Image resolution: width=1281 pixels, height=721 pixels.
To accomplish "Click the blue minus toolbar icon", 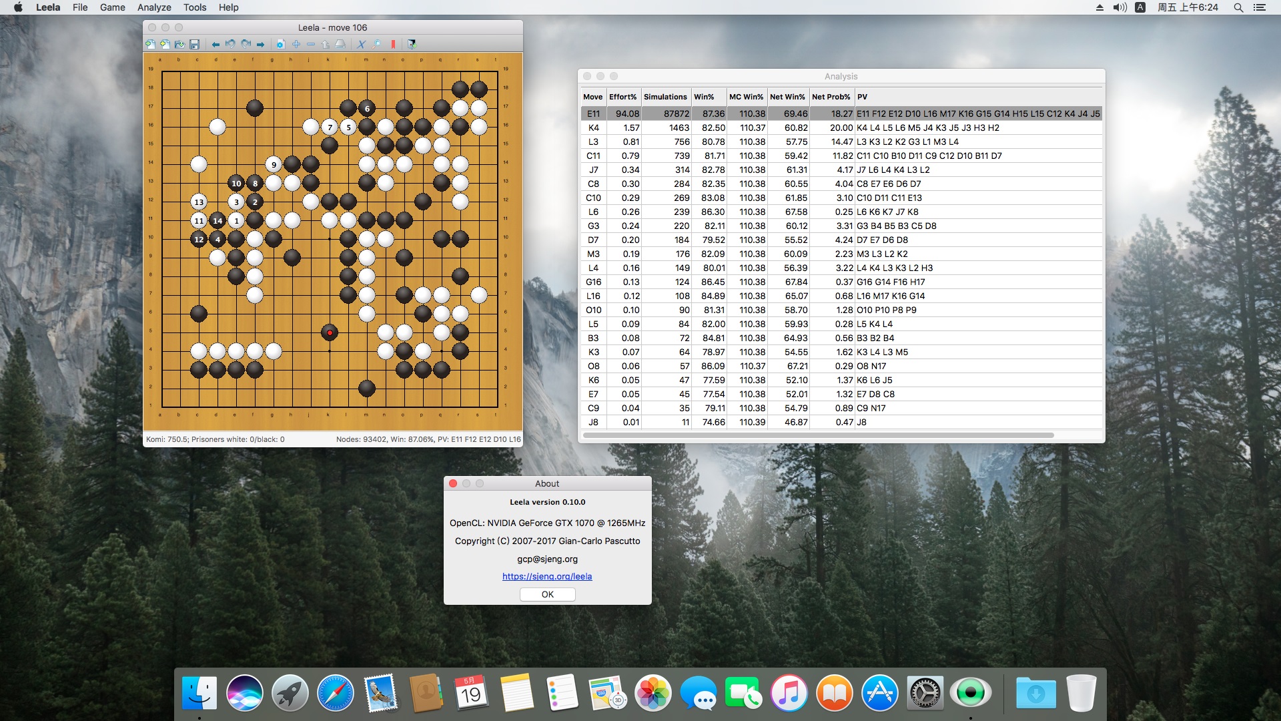I will pos(310,44).
